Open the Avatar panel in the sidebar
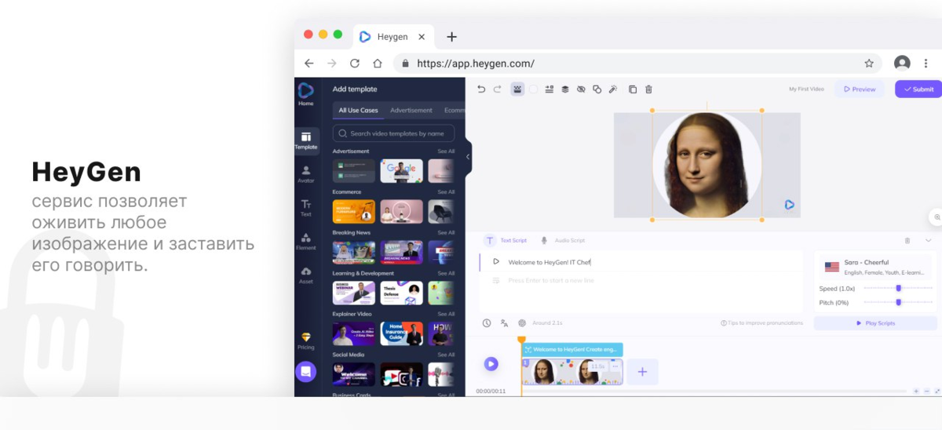 pos(305,174)
